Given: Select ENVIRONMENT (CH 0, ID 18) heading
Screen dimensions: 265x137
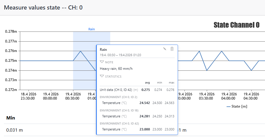Looking at the screenshot, I should click(x=119, y=111).
